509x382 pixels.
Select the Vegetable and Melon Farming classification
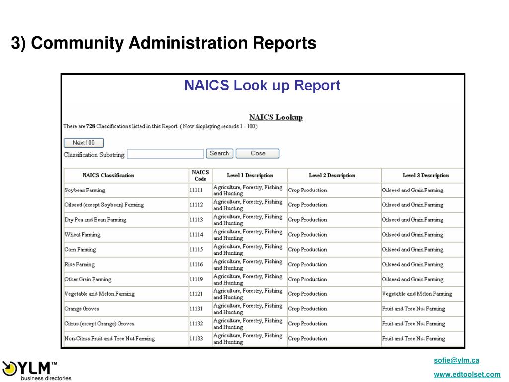pos(99,294)
